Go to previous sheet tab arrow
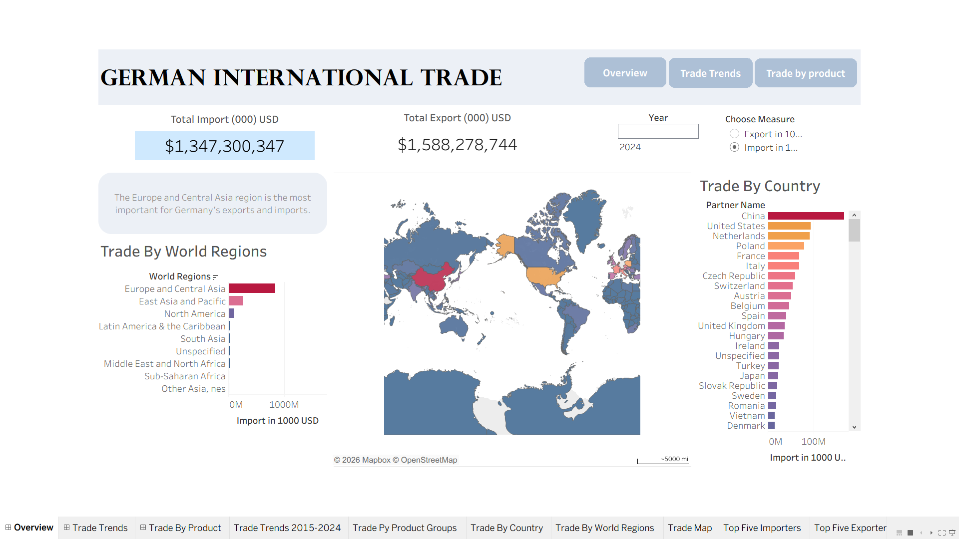The image size is (959, 539). point(921,533)
